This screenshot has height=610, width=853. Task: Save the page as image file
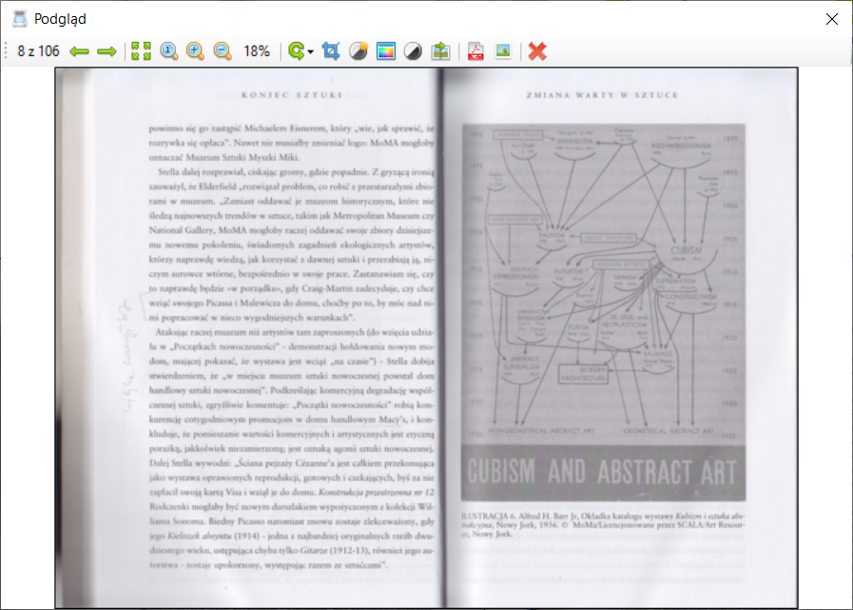tap(502, 51)
